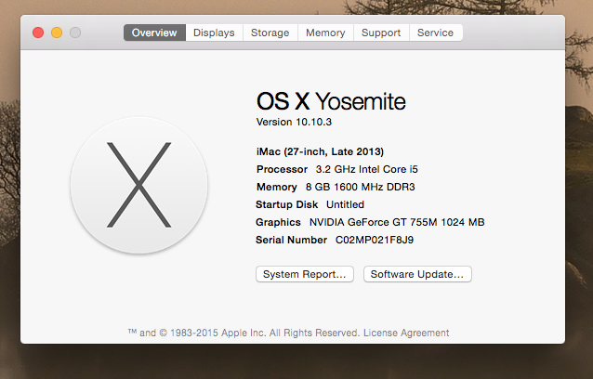Click the OS X Yosemite title
This screenshot has width=593, height=379.
click(x=331, y=101)
